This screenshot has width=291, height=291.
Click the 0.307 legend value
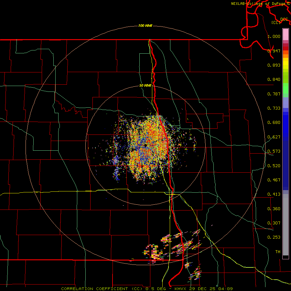click(x=274, y=223)
